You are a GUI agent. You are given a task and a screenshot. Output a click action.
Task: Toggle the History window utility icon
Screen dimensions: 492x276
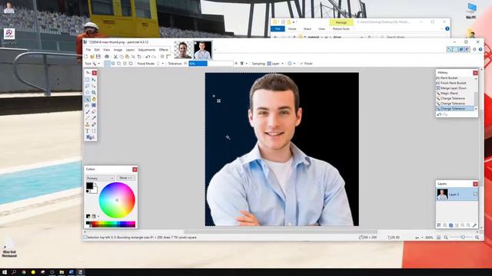455,49
